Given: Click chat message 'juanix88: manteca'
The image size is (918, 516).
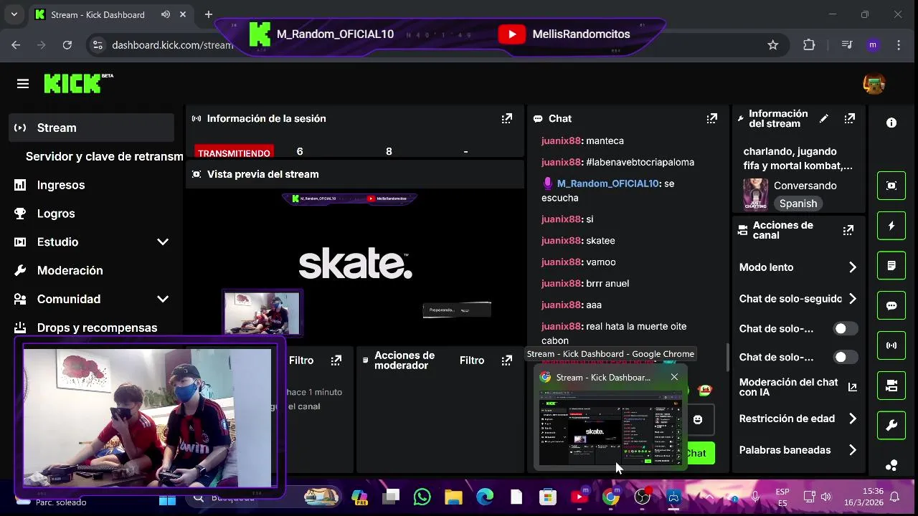Looking at the screenshot, I should coord(582,140).
